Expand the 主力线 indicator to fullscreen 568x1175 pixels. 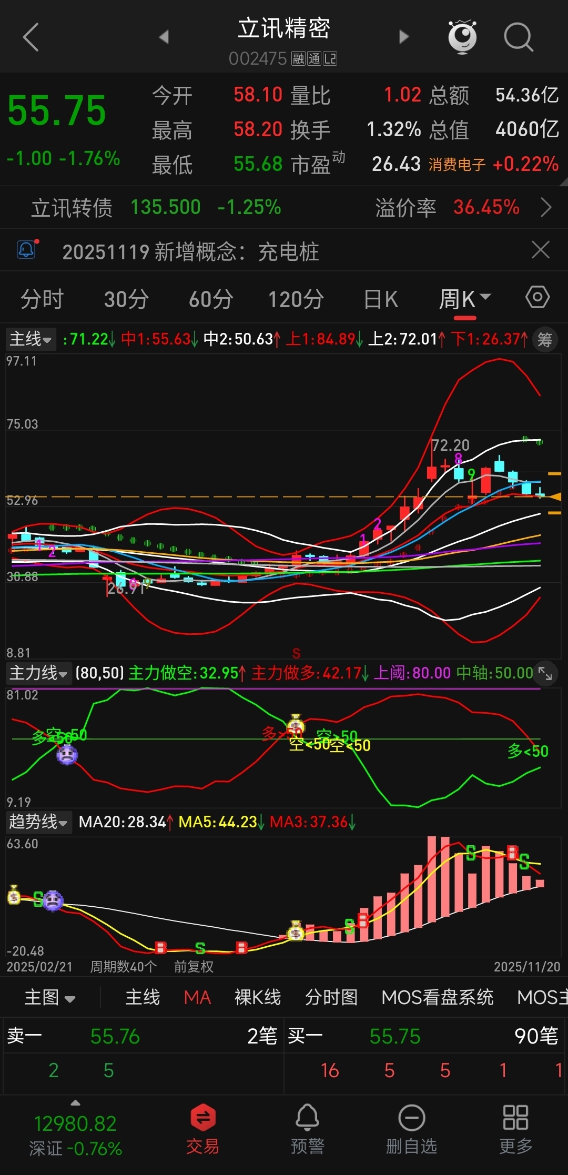pos(545,673)
